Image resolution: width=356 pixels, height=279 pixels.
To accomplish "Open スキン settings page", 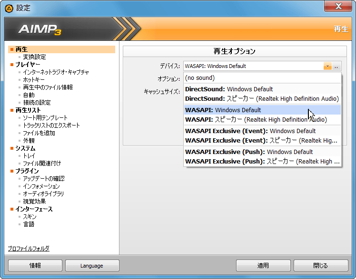I will click(x=30, y=216).
